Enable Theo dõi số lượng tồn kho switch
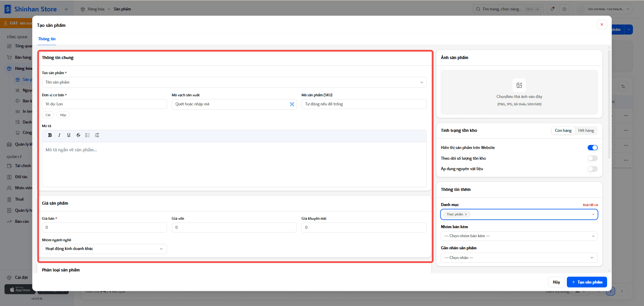 coord(593,158)
